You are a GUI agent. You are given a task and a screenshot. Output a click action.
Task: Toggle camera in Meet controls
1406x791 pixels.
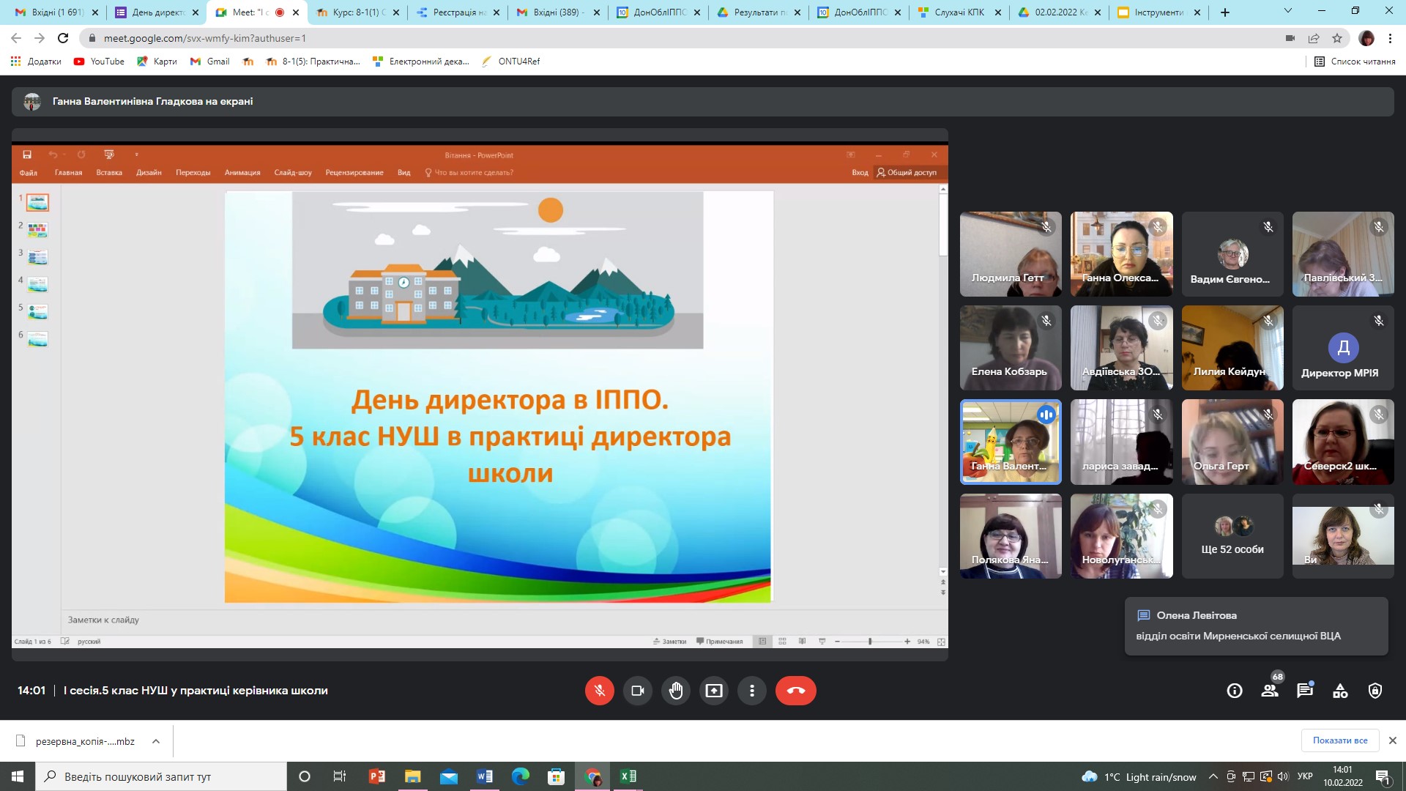point(637,691)
